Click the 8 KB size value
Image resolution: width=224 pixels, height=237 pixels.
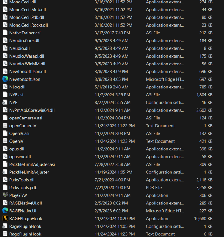(208, 48)
